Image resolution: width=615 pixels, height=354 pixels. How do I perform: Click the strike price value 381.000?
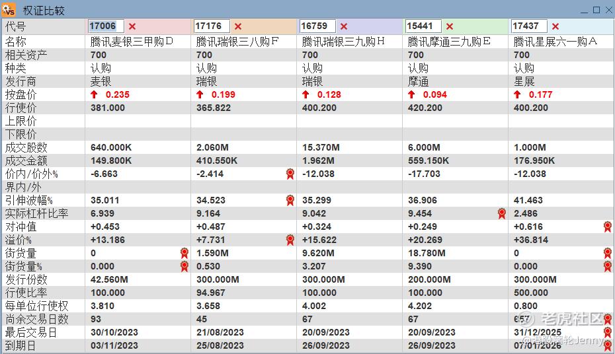click(x=108, y=108)
